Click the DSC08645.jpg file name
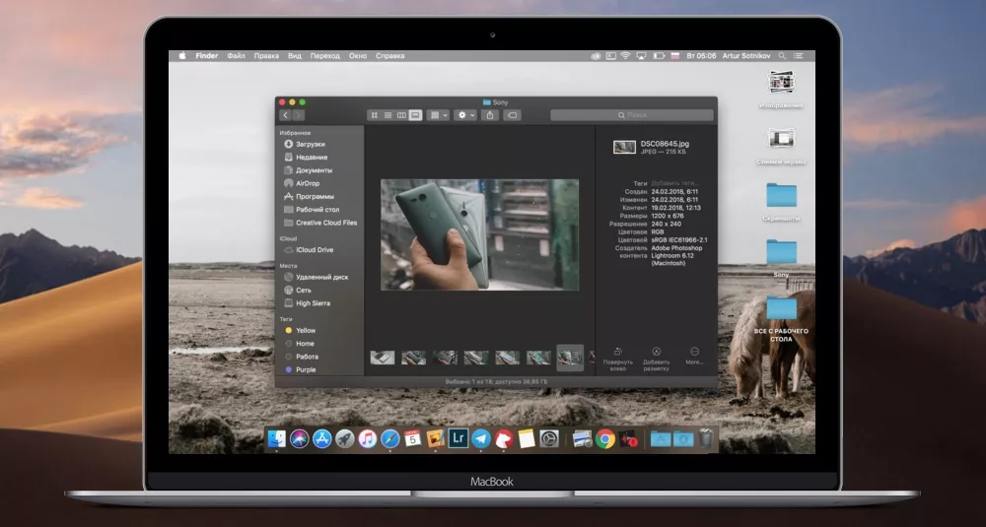Viewport: 986px width, 527px height. 665,144
